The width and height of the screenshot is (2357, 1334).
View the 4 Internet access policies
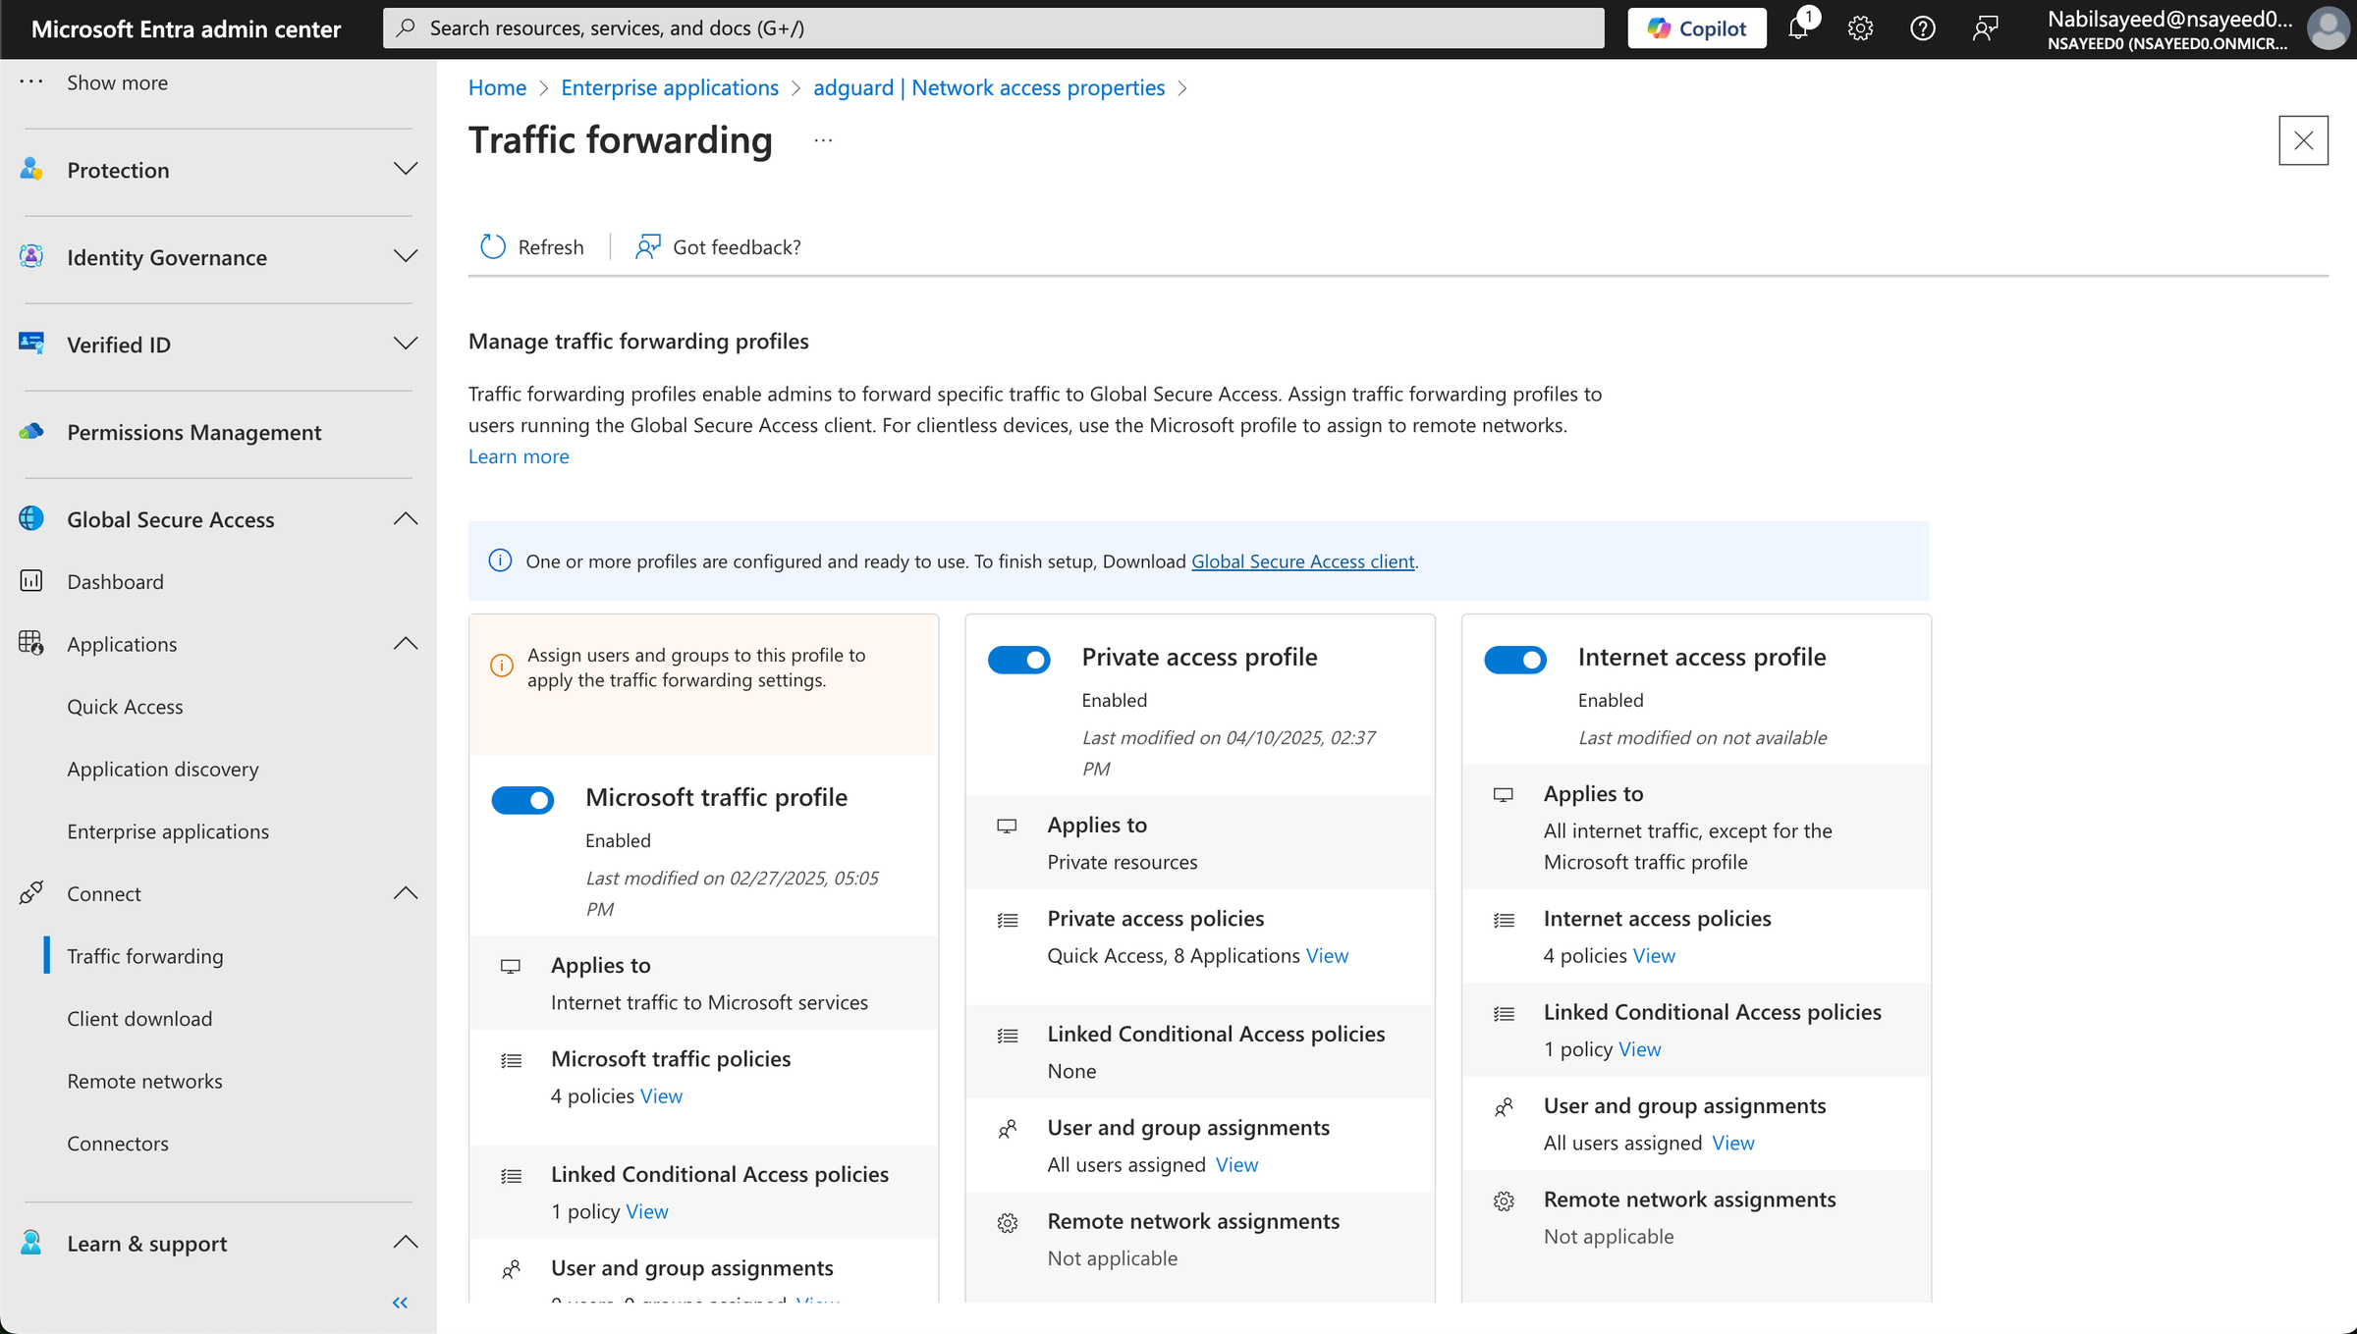point(1655,955)
